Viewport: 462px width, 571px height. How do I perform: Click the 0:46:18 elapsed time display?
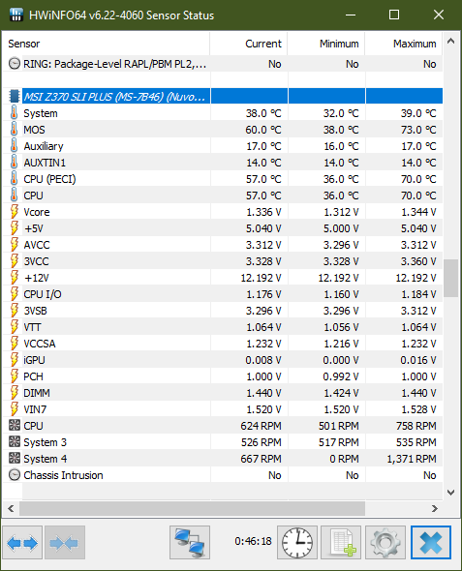point(253,541)
